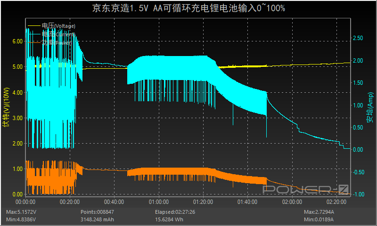Click the cyan Current legend line swatch
Screen dimensions: 377x226
(x=34, y=34)
